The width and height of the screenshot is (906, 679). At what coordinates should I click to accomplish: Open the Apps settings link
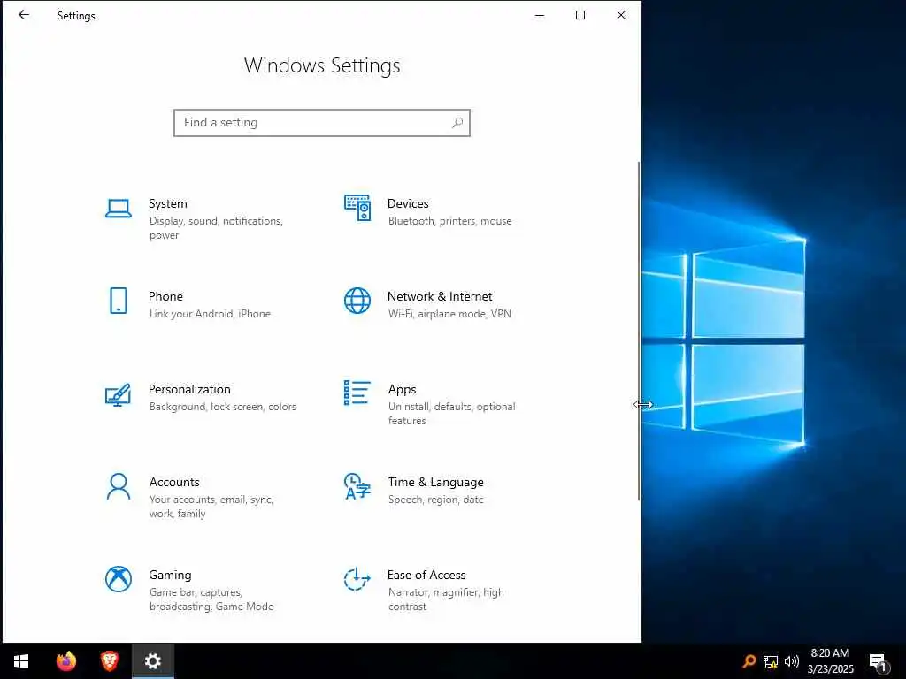tap(403, 389)
